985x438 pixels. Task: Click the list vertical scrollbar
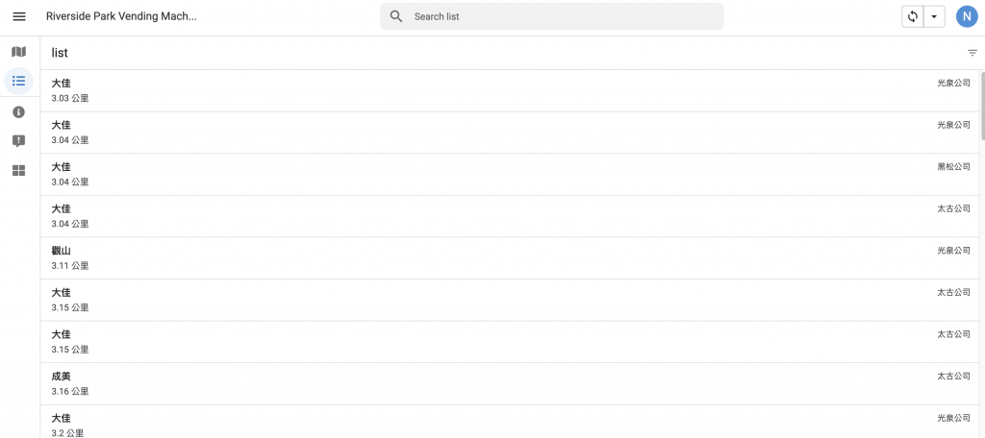click(x=982, y=106)
